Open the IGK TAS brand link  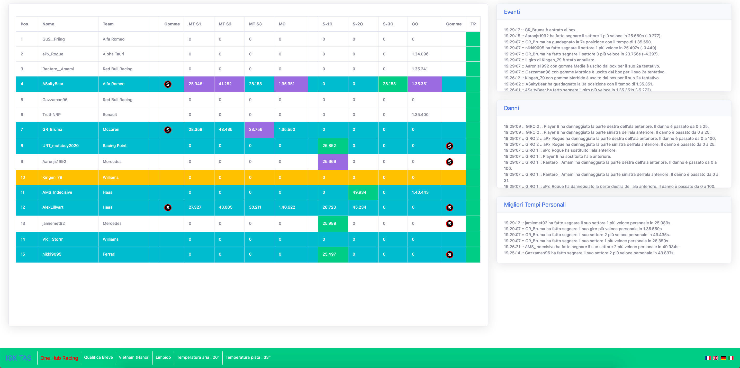click(19, 358)
